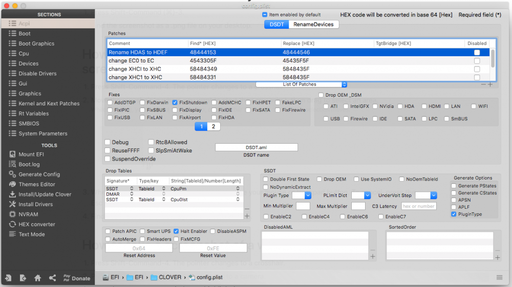
Task: Click the C3 Latency input field
Action: [x=419, y=206]
